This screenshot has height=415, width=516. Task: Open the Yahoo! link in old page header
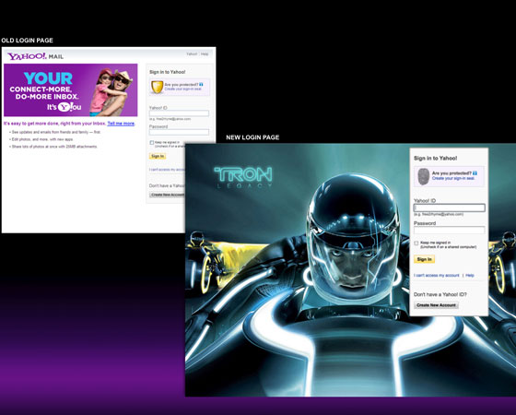pos(192,54)
